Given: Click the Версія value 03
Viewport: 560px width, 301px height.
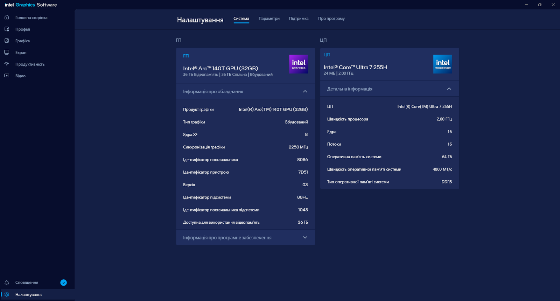Looking at the screenshot, I should click(x=305, y=185).
